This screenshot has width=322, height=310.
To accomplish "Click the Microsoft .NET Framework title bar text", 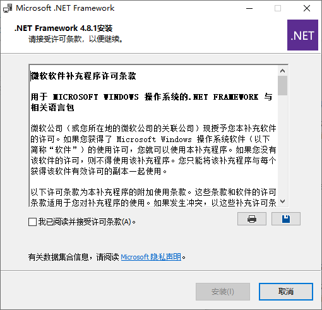I will click(65, 8).
